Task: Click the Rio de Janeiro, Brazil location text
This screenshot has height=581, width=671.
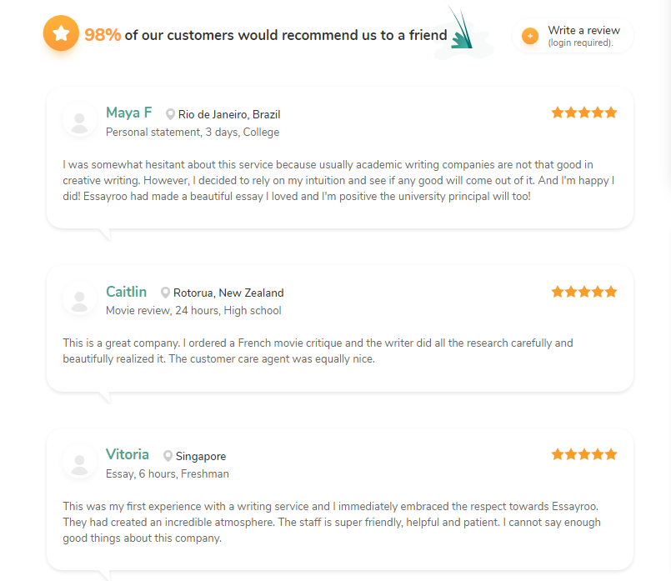Action: [229, 115]
